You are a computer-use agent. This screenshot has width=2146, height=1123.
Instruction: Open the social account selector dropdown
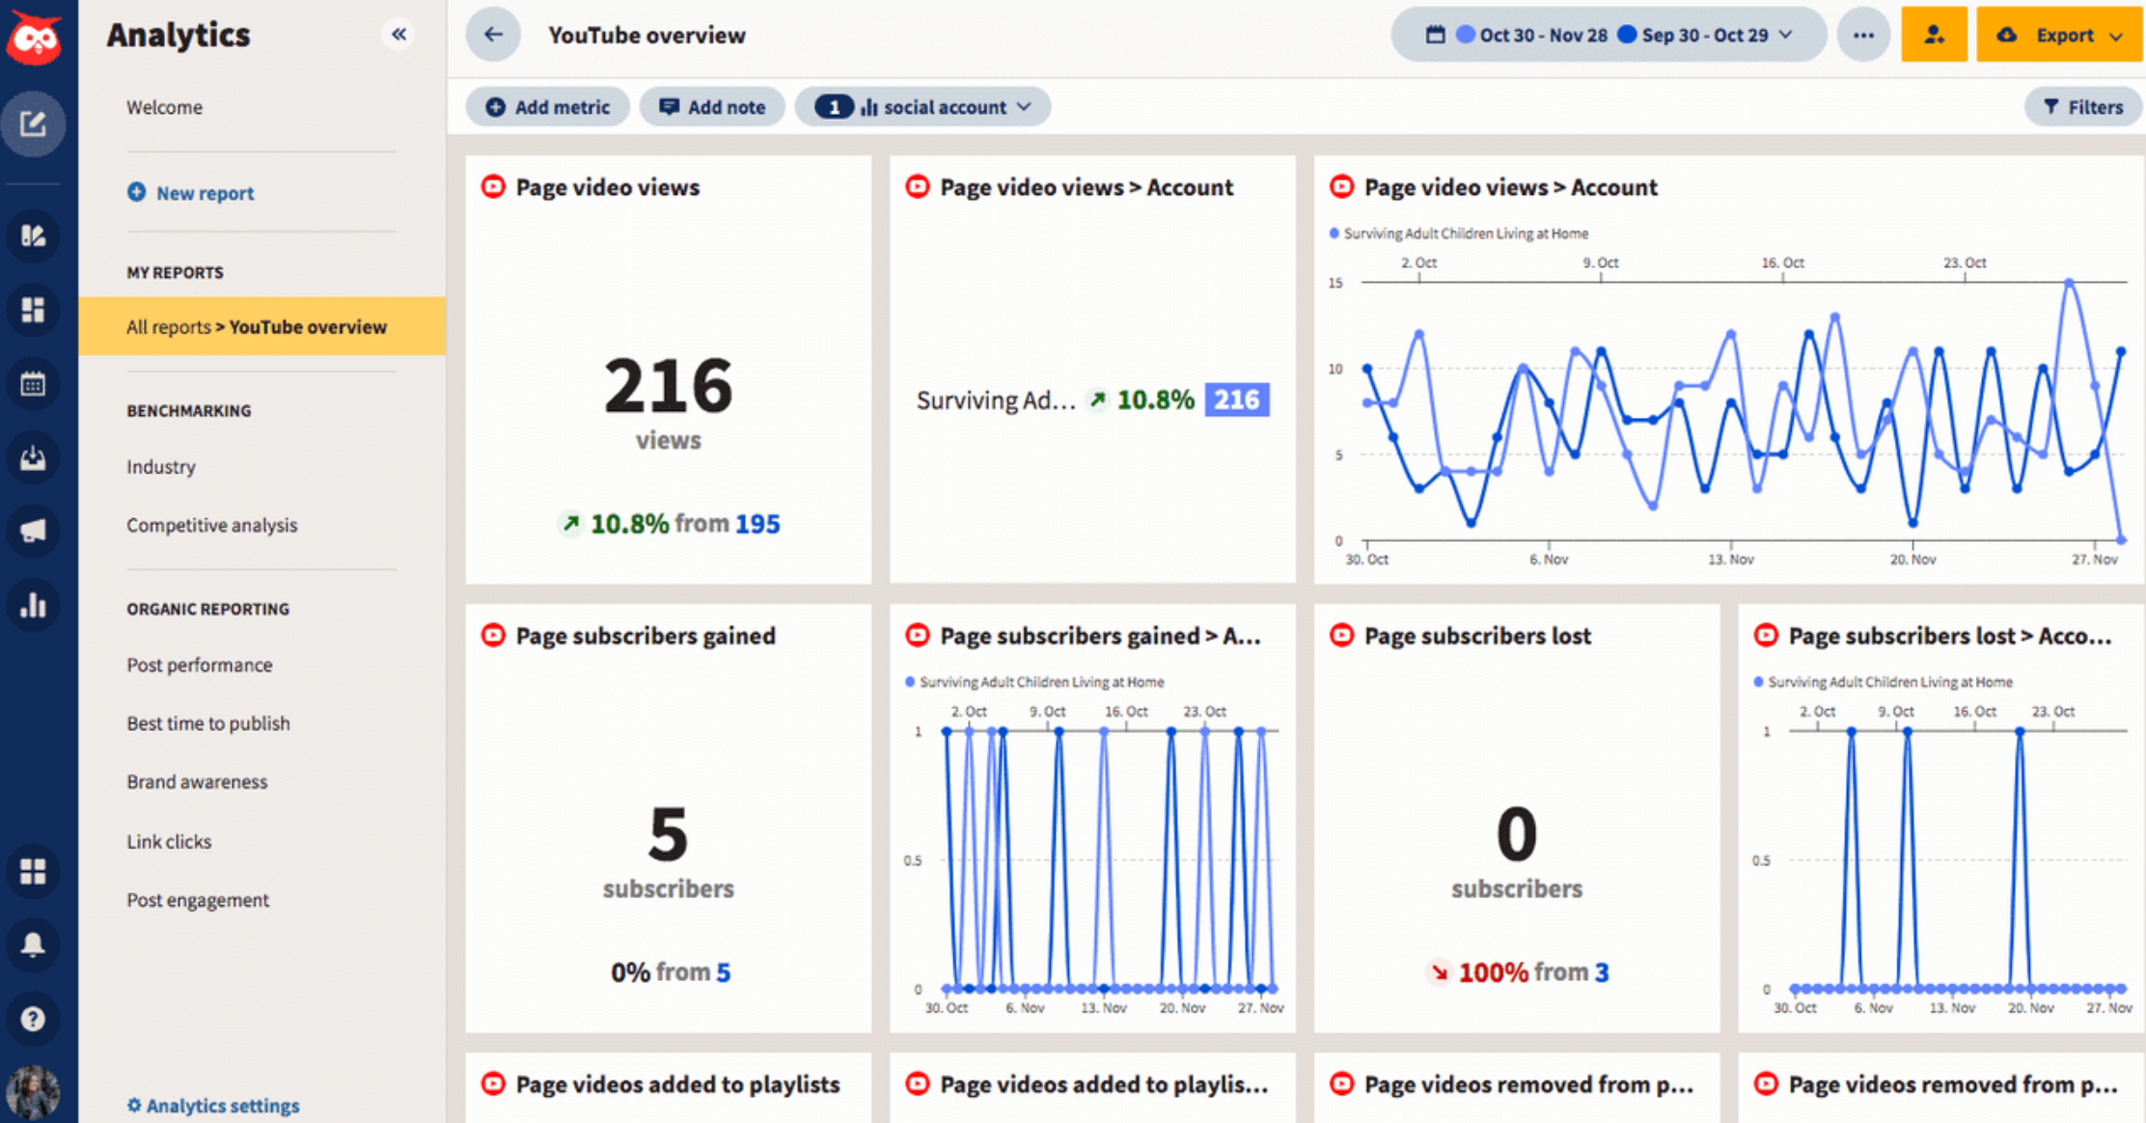point(922,106)
